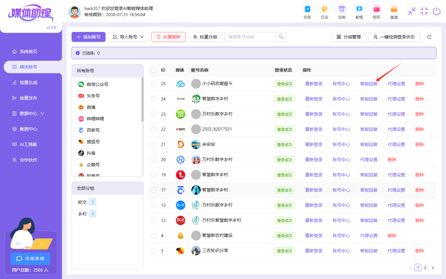Click user avatar in the header

(x=75, y=12)
